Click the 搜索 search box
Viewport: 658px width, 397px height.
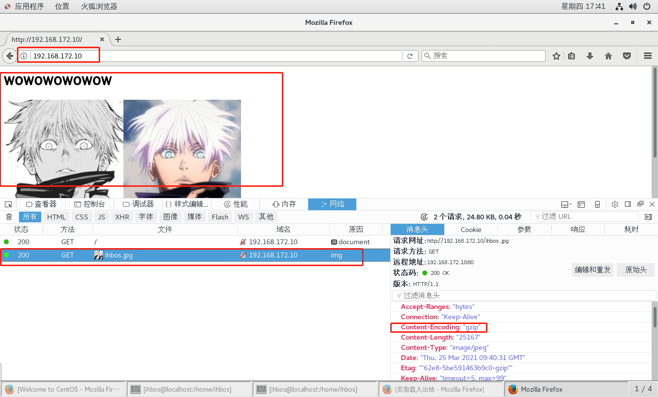click(x=484, y=56)
